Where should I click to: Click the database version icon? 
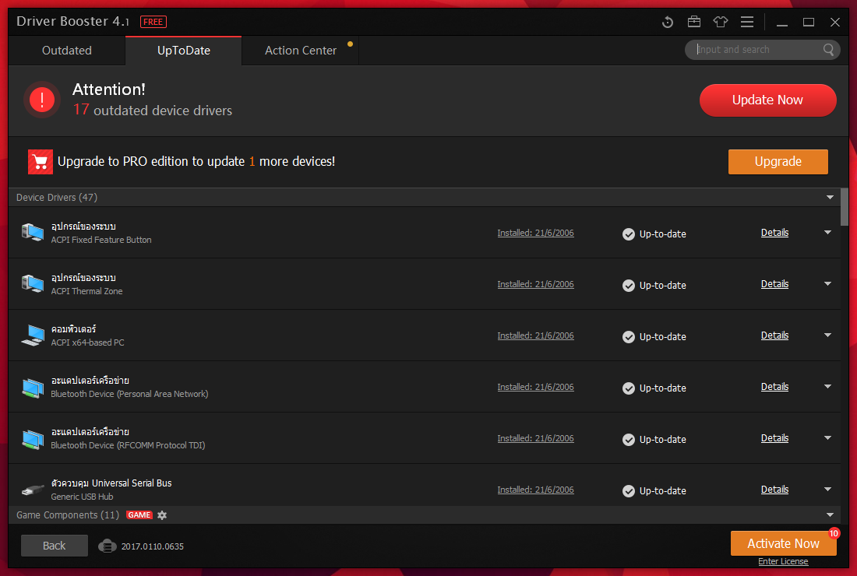(x=108, y=546)
